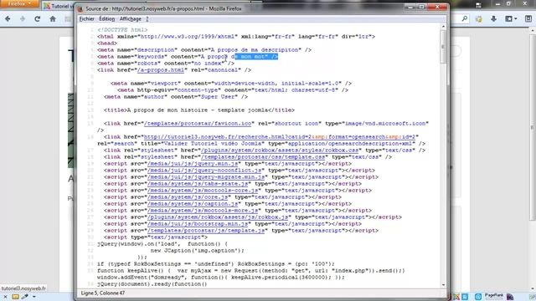536x301 pixels.
Task: Click the meta description line
Action: point(204,50)
